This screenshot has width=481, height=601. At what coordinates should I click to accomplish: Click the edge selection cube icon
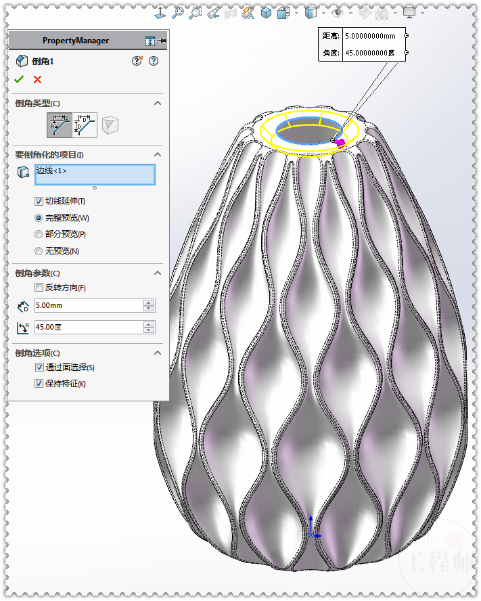(24, 172)
